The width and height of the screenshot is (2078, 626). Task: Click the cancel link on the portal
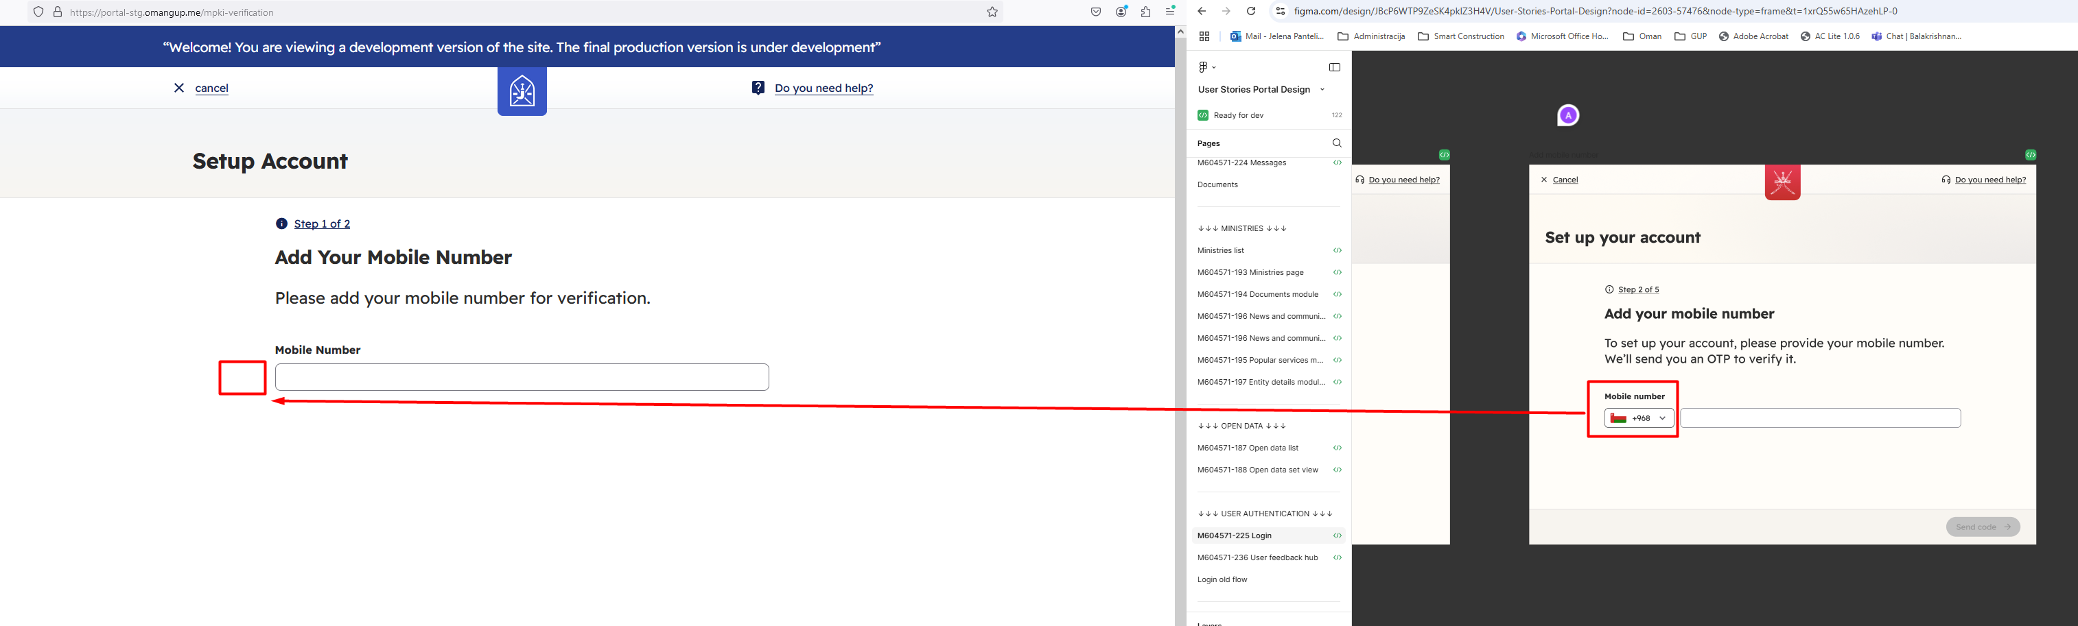[x=211, y=88]
